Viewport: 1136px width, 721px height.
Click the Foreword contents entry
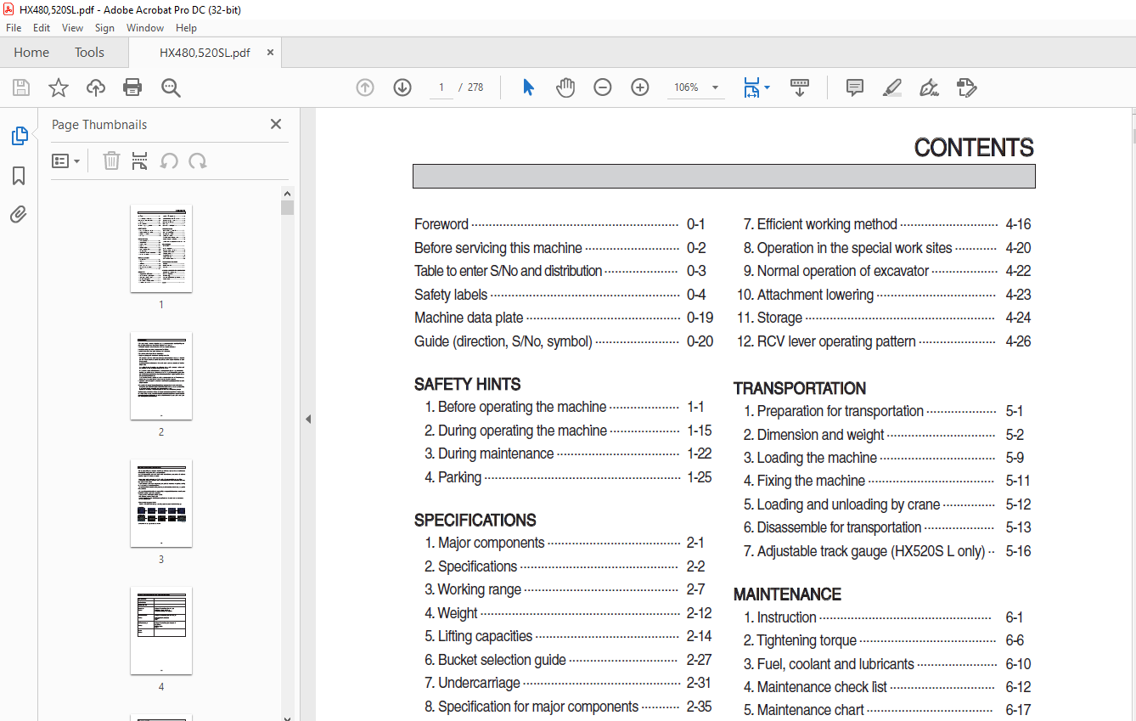pyautogui.click(x=560, y=224)
